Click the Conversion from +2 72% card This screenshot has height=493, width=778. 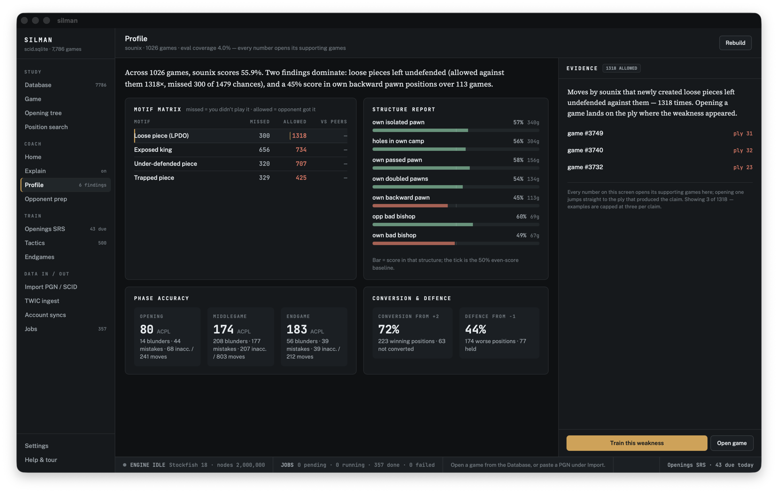coord(412,333)
